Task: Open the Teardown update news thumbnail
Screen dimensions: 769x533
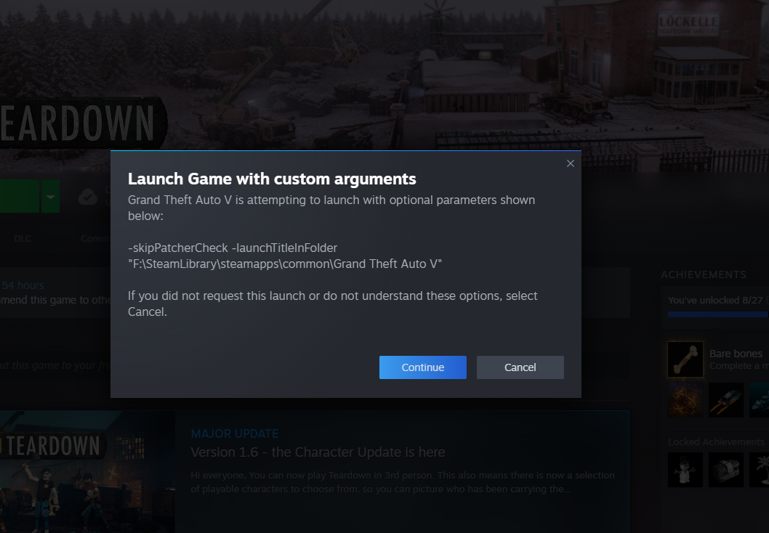Action: [x=87, y=472]
